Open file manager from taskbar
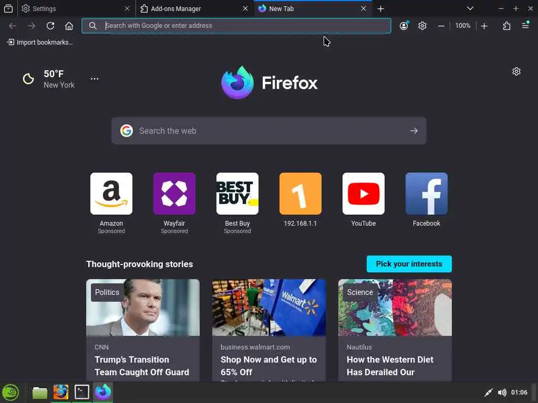Image resolution: width=538 pixels, height=403 pixels. [40, 393]
